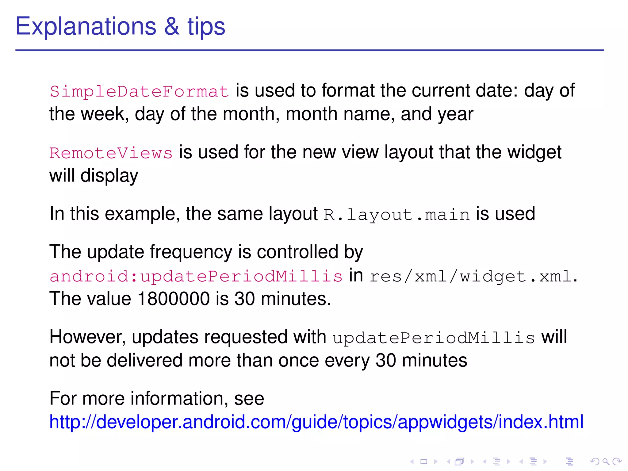This screenshot has height=471, width=628.
Task: Go to previous slide arrow in navigation bar
Action: click(x=412, y=461)
